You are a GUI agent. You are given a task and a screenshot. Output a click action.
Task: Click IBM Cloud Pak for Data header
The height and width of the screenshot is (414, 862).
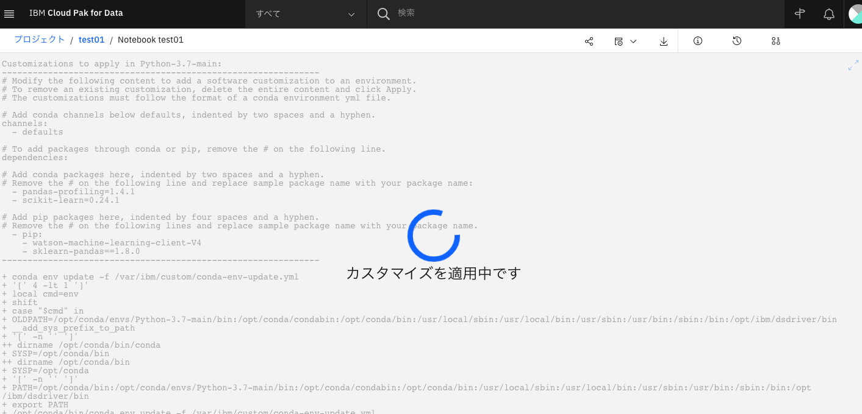tap(76, 12)
